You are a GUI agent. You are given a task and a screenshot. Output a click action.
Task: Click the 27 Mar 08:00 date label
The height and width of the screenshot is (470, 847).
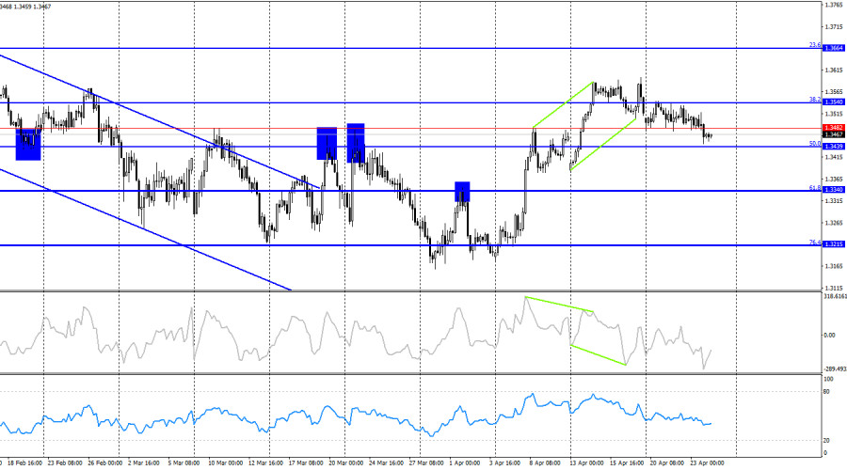pos(426,463)
